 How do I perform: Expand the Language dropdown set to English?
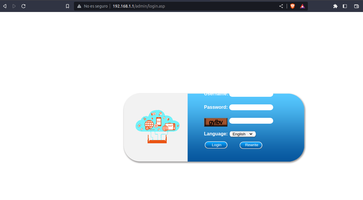click(x=243, y=134)
